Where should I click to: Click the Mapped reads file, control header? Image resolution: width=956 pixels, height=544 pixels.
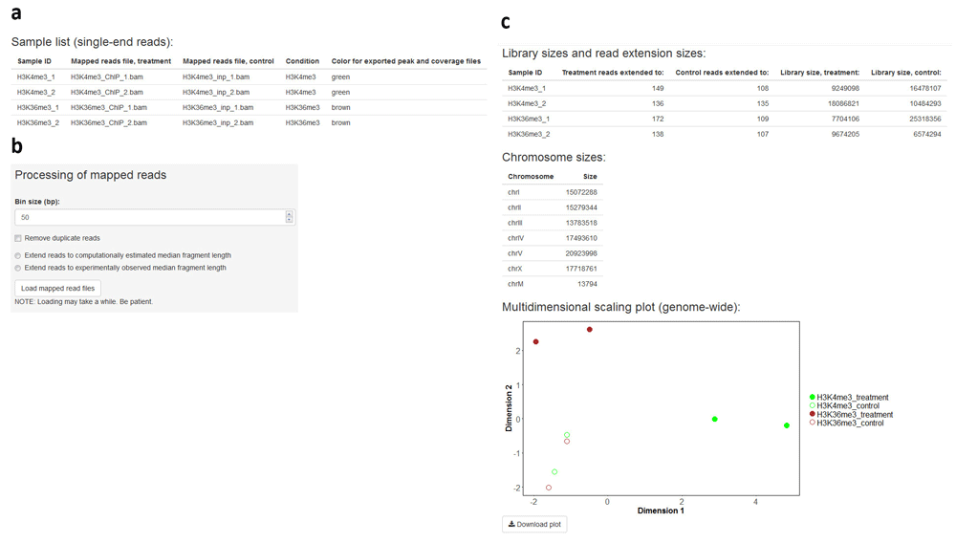click(228, 61)
